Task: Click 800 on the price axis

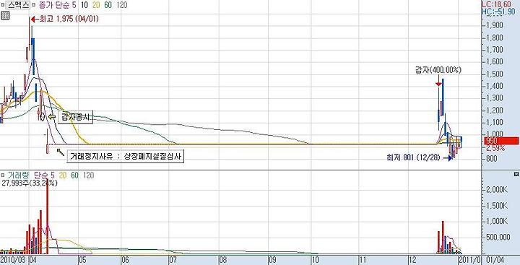Action: pyautogui.click(x=492, y=159)
